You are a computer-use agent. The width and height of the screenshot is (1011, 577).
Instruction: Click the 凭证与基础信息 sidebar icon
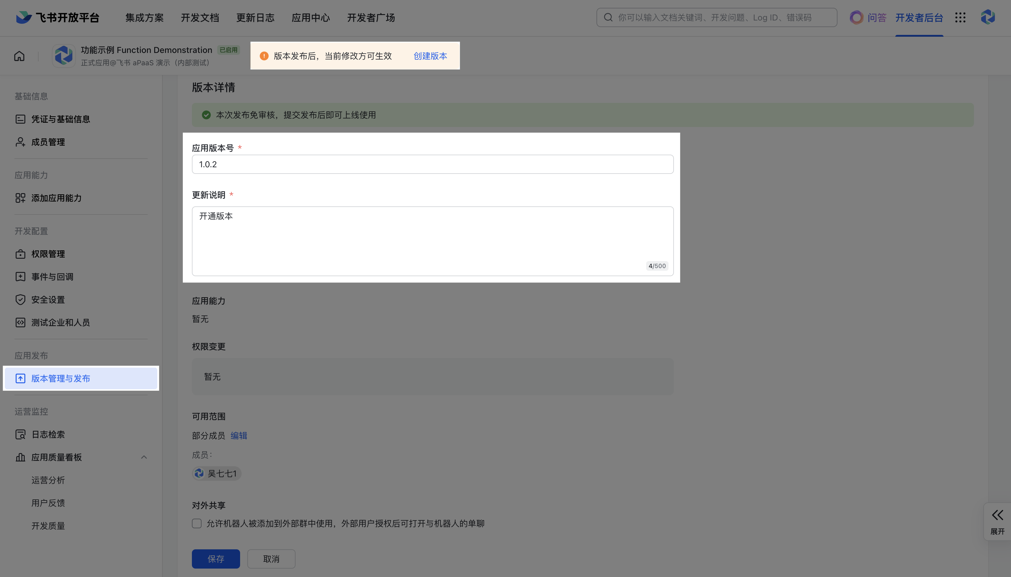(x=20, y=119)
